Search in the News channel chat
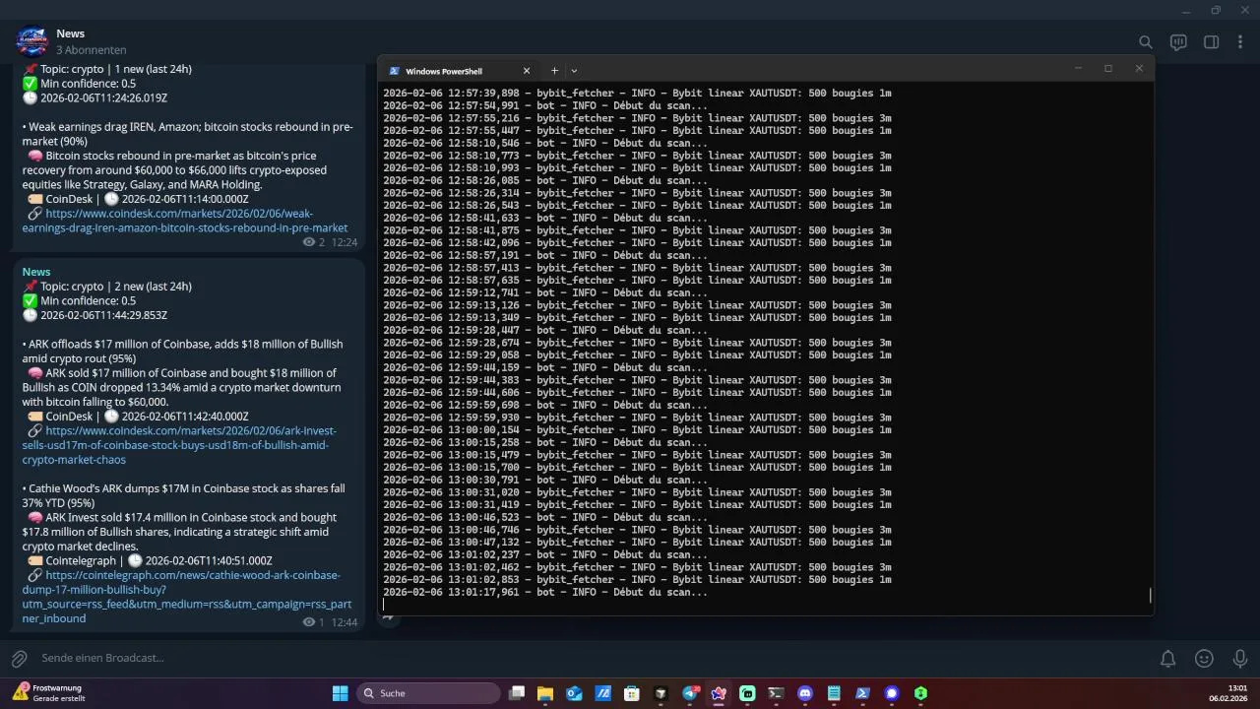The width and height of the screenshot is (1260, 709). 1146,42
